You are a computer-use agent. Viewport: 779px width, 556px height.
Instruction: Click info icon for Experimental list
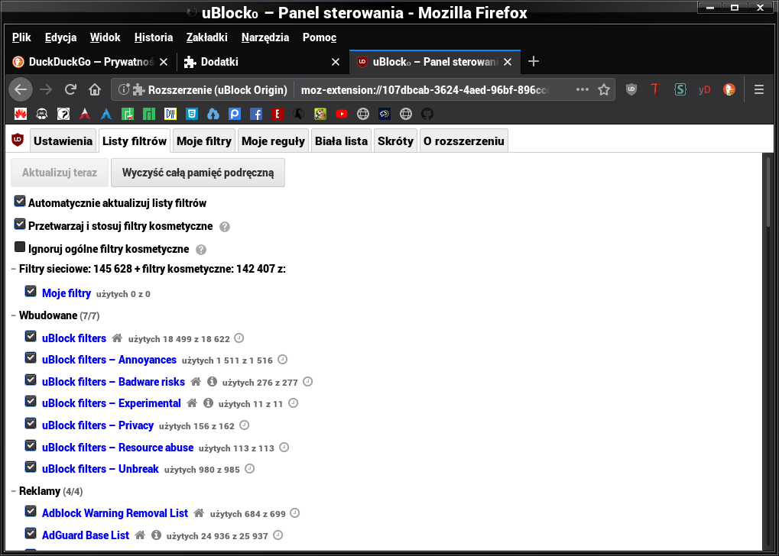[208, 403]
